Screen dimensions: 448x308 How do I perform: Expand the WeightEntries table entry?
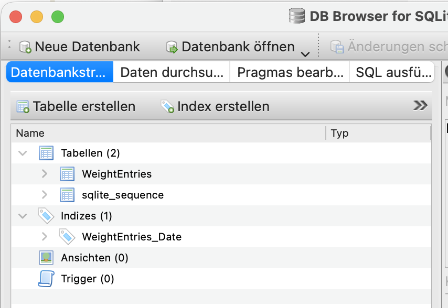(x=45, y=174)
